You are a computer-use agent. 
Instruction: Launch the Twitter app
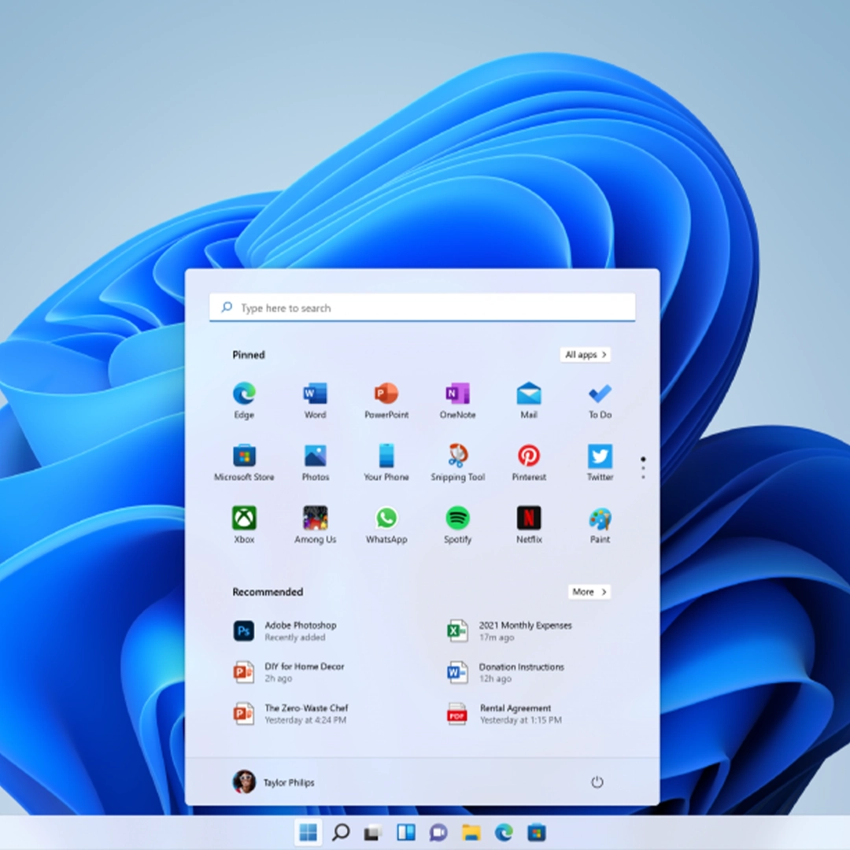click(600, 463)
